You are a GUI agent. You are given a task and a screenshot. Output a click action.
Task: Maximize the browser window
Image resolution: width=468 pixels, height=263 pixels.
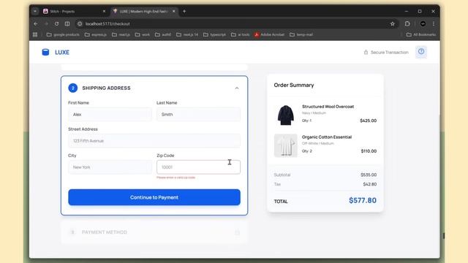pos(420,12)
